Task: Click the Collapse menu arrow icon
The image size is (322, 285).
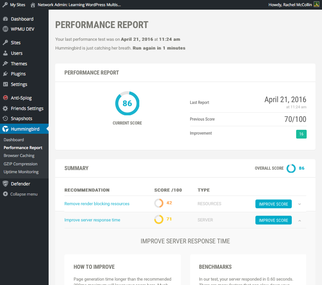Action: point(6,194)
